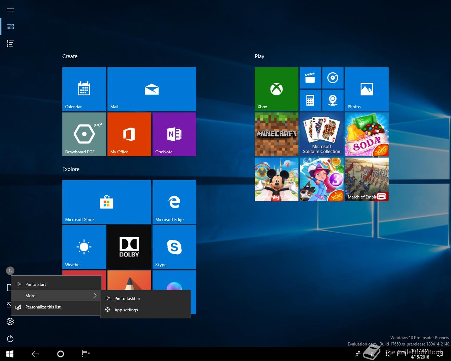The width and height of the screenshot is (451, 361).
Task: Launch Skype tile
Action: pos(174,247)
